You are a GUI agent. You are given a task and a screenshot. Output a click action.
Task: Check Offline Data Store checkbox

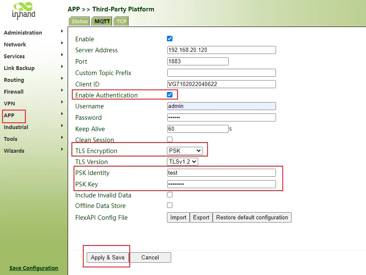click(170, 205)
